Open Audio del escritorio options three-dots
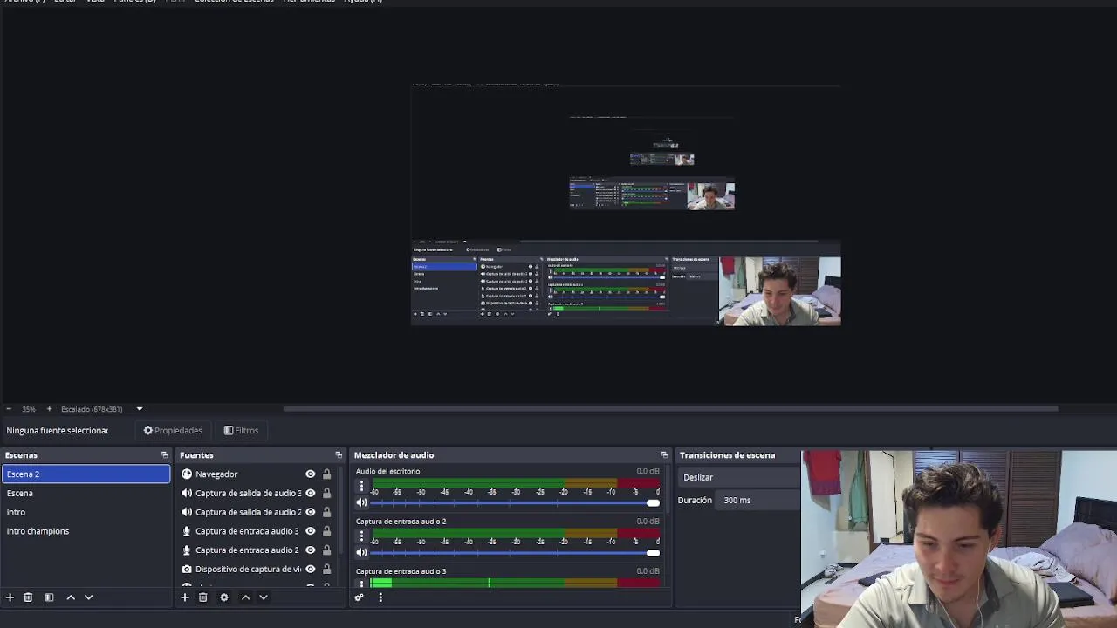1117x628 pixels. (x=361, y=487)
